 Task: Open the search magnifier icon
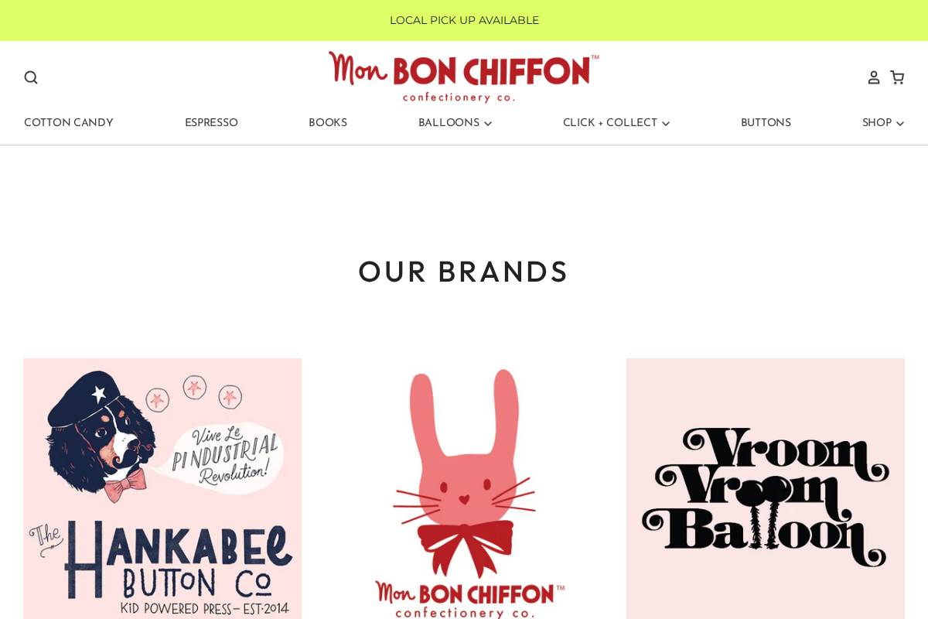click(31, 77)
